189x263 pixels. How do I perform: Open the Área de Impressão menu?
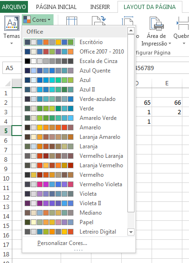point(156,31)
